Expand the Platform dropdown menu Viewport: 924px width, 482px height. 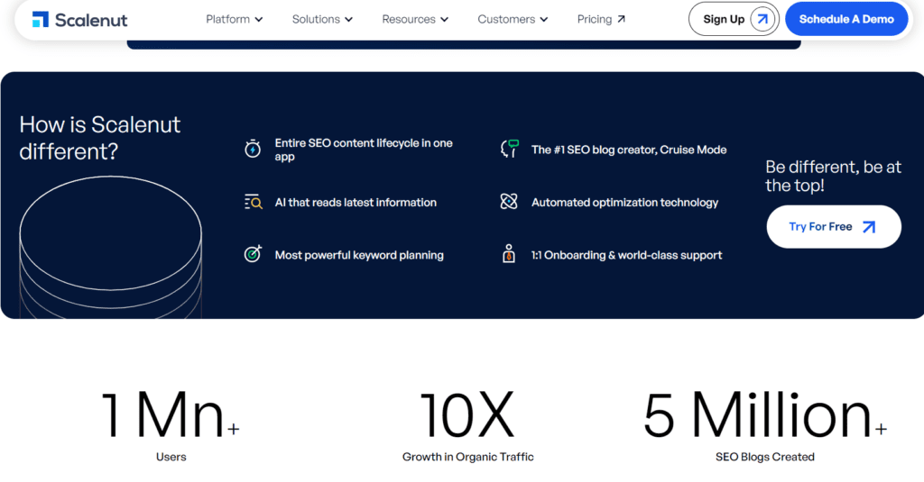click(234, 19)
